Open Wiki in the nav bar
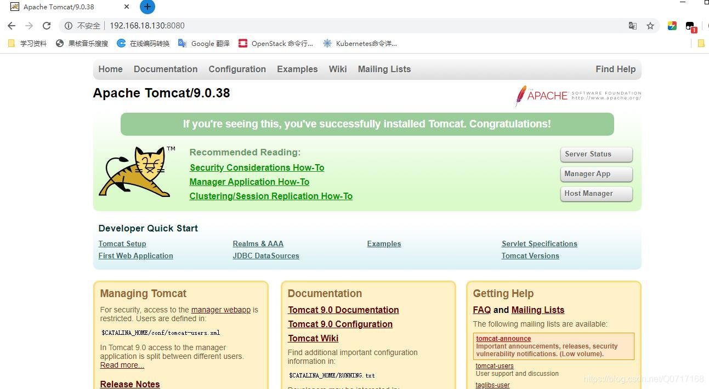The width and height of the screenshot is (709, 389). click(x=338, y=69)
